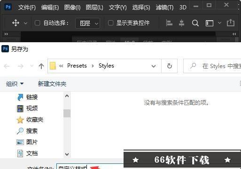Select 图片 in the navigation pane
The image size is (241, 169).
[27, 142]
